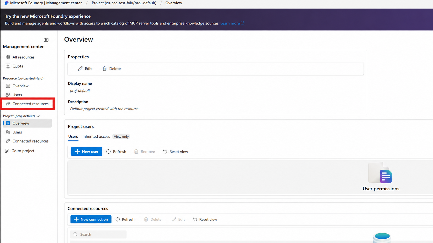Screen dimensions: 433x243
Task: Click the plus icon on New user
Action: click(x=77, y=152)
